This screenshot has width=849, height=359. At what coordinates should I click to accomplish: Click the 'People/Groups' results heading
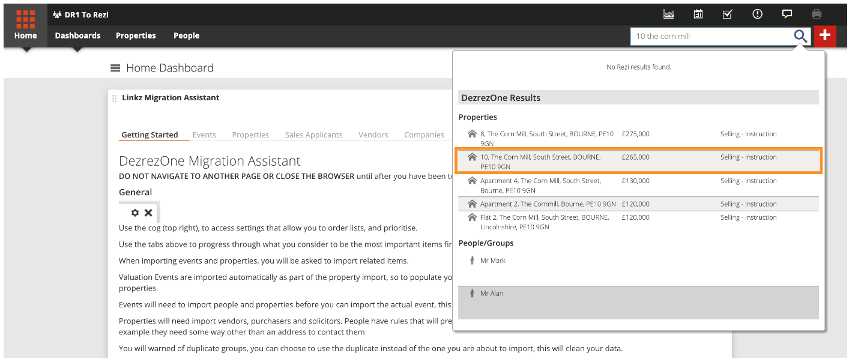(486, 244)
